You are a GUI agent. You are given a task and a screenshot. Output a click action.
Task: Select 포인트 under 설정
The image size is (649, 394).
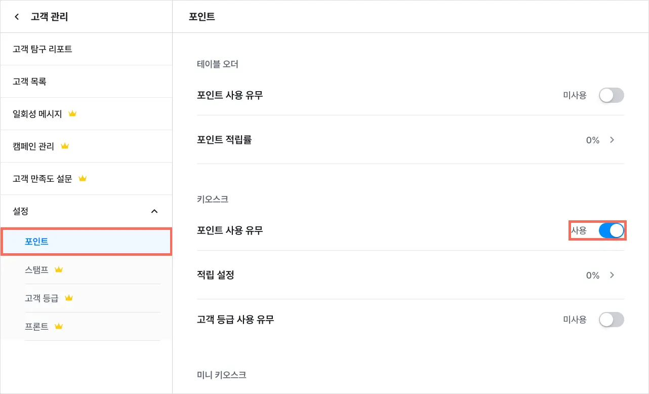click(x=36, y=242)
